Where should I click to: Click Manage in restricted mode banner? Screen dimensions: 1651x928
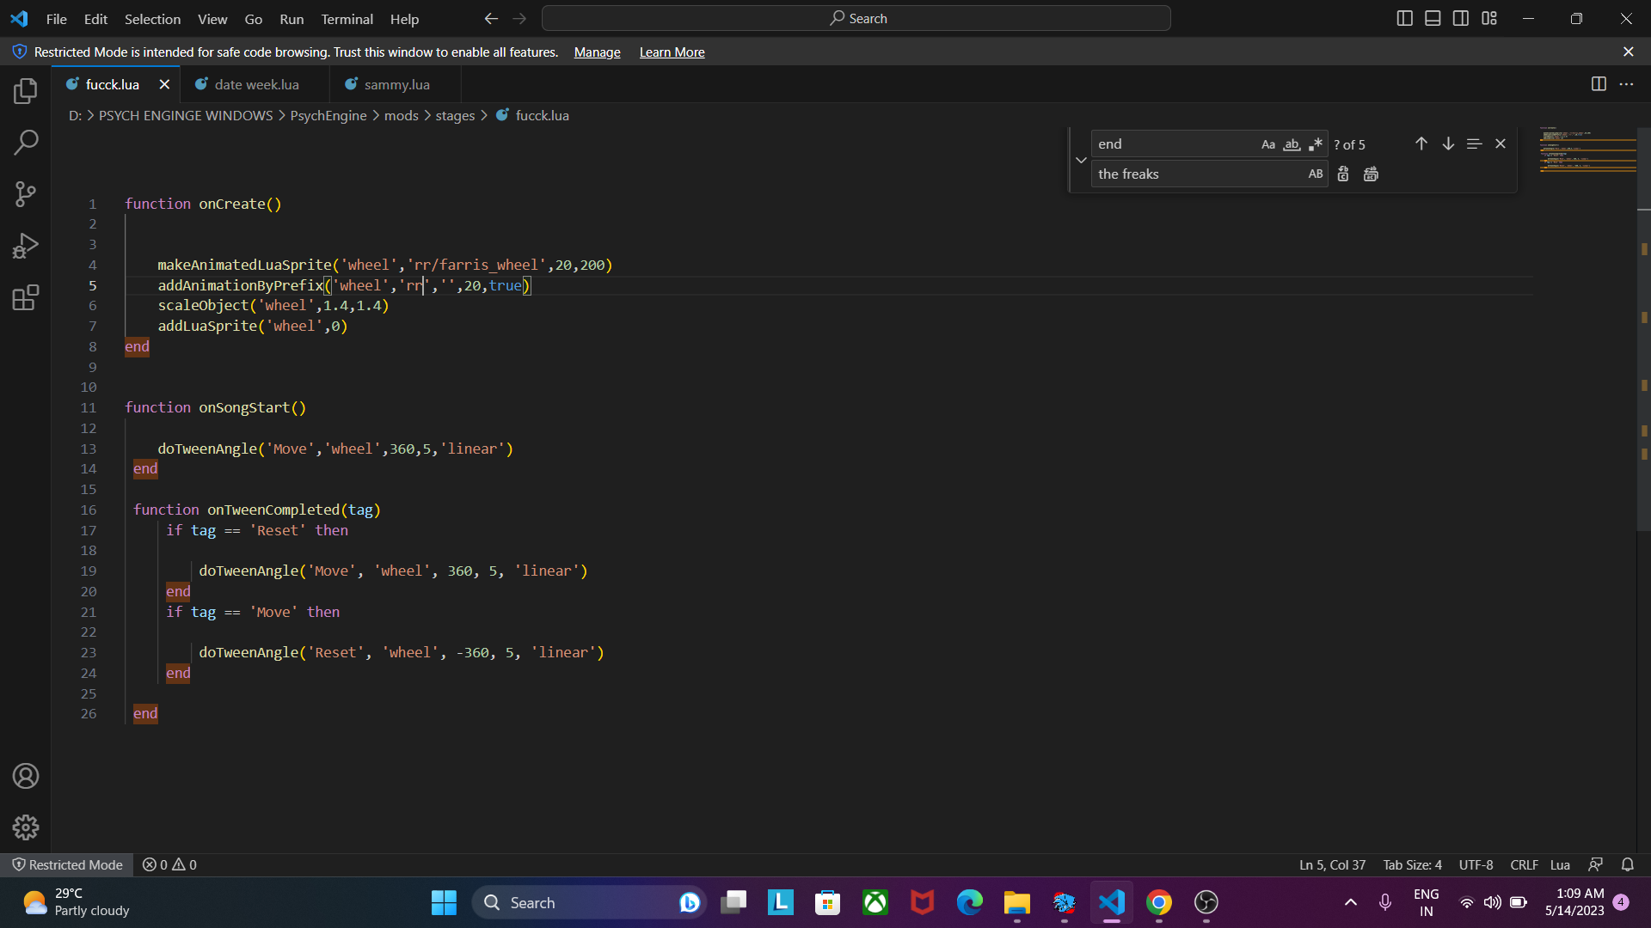point(596,52)
